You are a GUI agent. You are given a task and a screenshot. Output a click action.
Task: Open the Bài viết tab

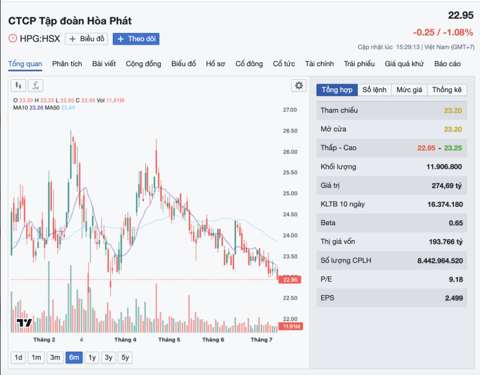click(x=104, y=64)
